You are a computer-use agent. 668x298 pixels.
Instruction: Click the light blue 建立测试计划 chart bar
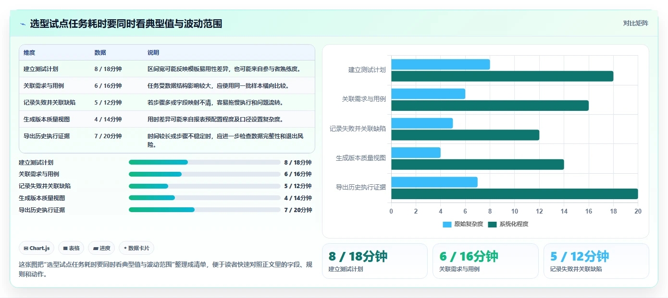[x=441, y=64]
